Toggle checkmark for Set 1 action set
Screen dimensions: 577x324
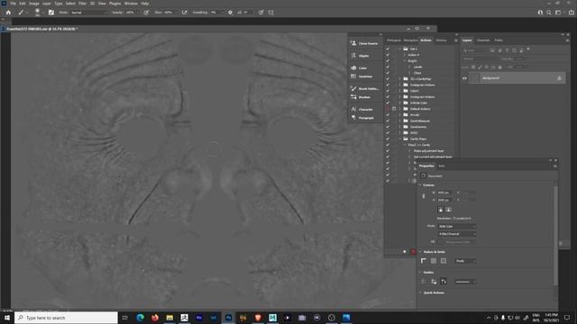(388, 49)
